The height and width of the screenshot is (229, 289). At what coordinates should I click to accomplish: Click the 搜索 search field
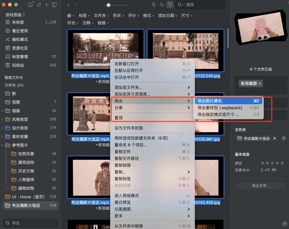(200, 5)
